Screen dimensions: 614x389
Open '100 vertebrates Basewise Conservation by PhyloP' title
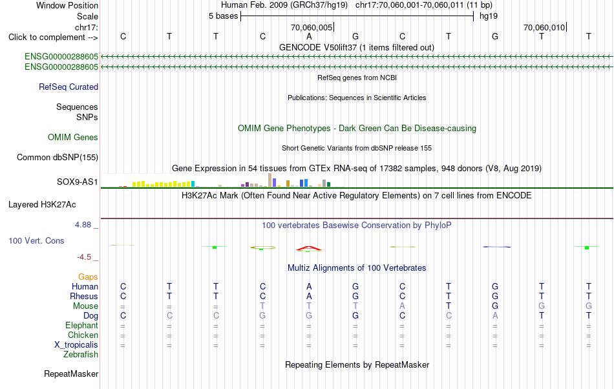pos(357,225)
